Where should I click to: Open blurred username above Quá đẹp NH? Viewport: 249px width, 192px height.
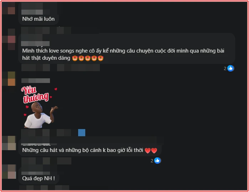36,173
